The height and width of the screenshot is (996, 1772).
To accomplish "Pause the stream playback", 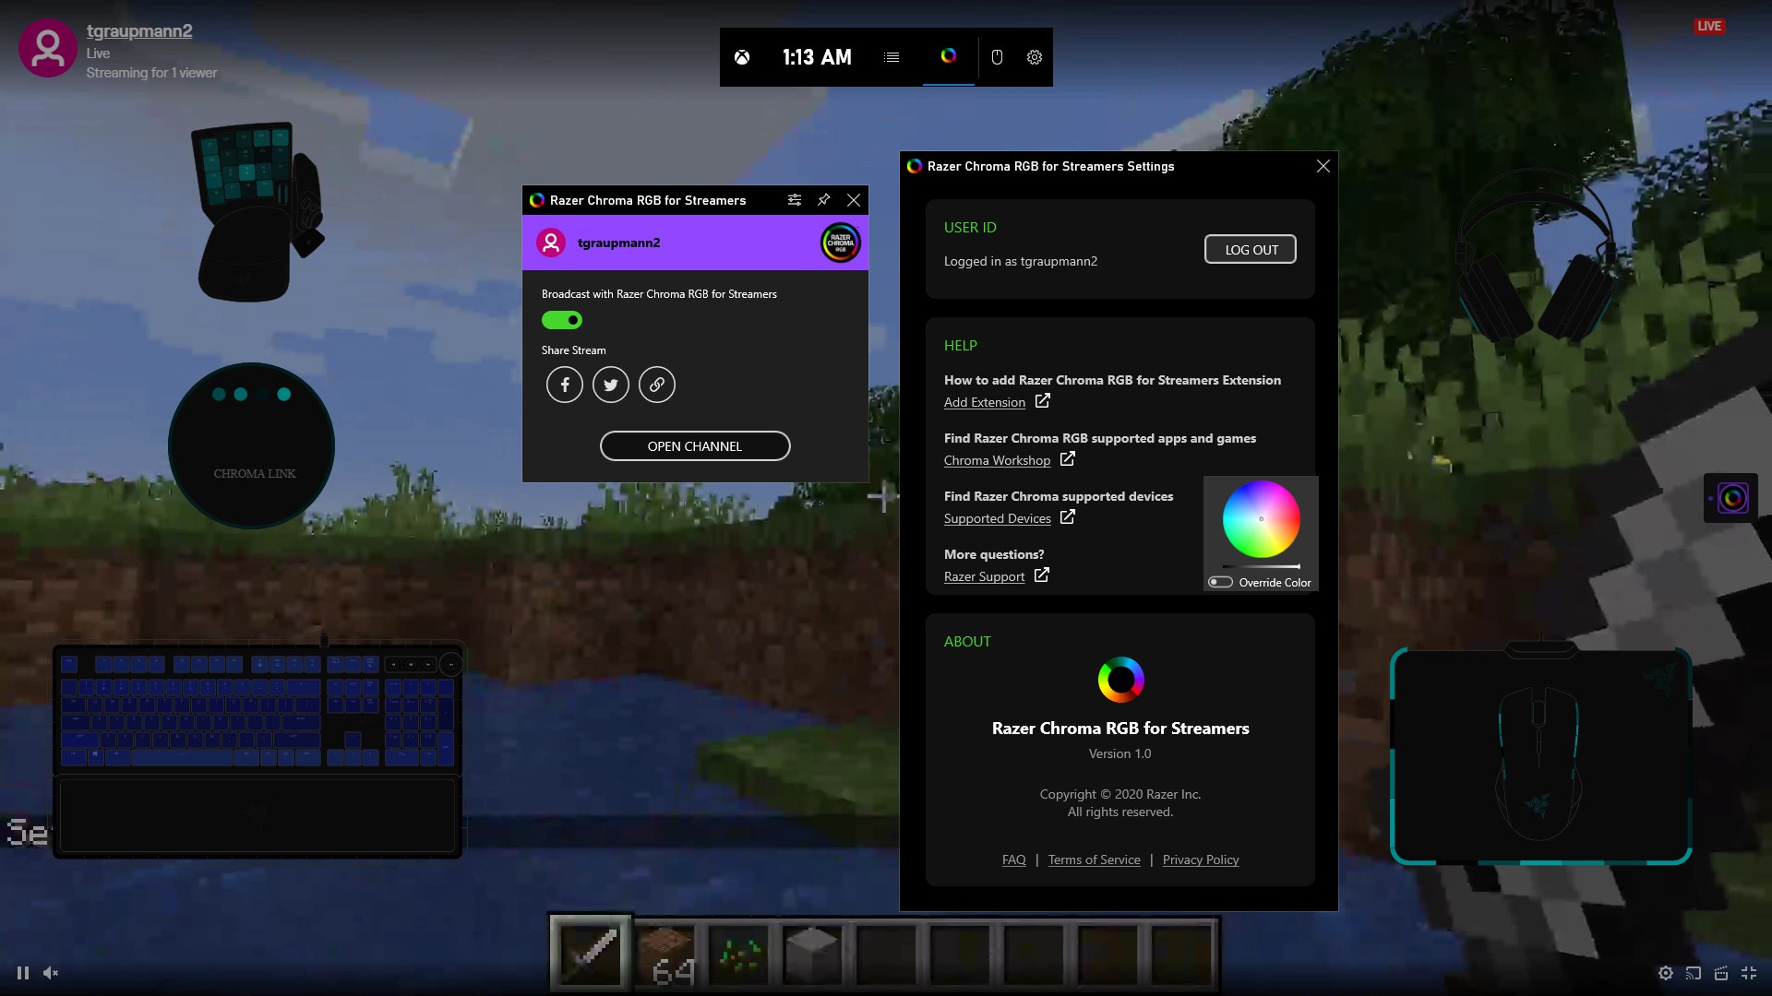I will pyautogui.click(x=22, y=973).
